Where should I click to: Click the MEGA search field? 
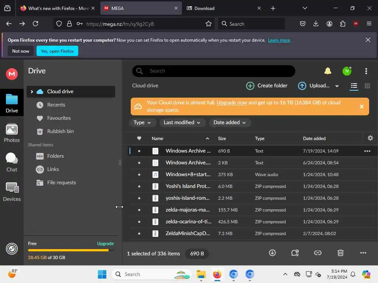click(214, 71)
